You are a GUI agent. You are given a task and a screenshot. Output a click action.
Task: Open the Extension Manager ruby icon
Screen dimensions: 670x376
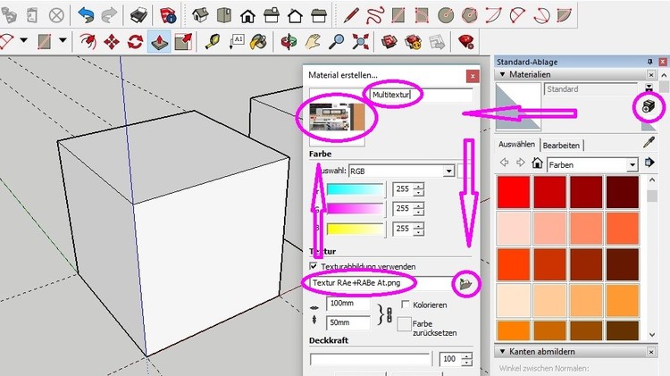coord(466,42)
